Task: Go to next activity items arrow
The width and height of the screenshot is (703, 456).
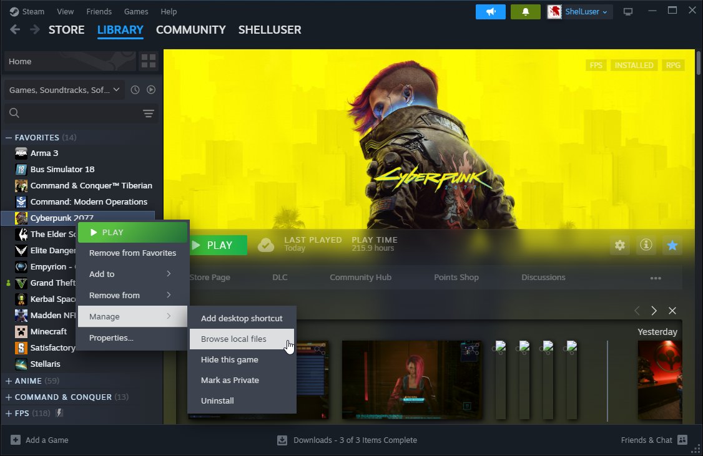Action: [654, 311]
